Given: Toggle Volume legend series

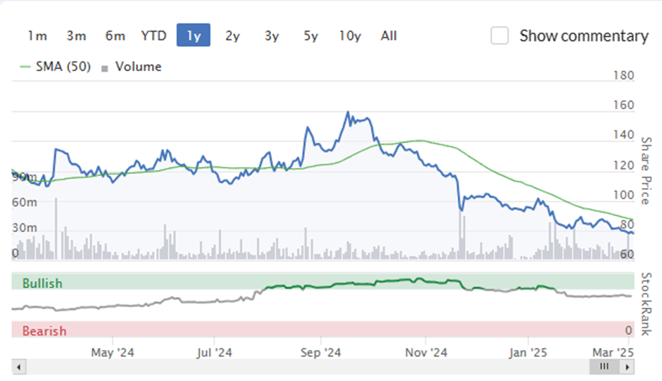Looking at the screenshot, I should 138,66.
